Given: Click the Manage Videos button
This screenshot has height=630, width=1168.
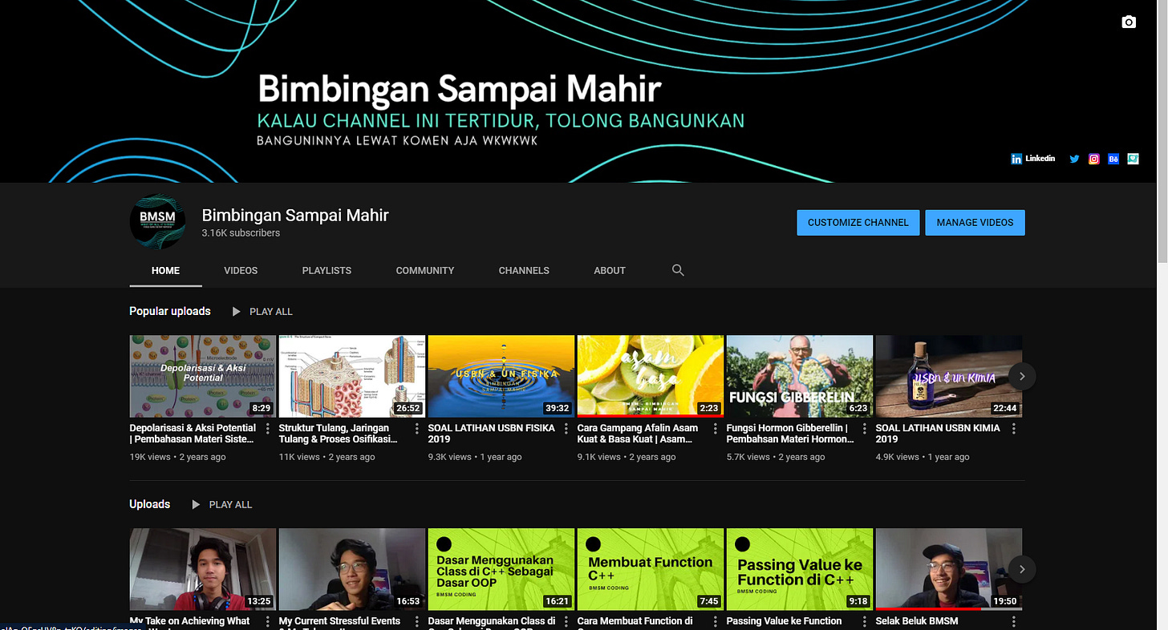Looking at the screenshot, I should 975,222.
